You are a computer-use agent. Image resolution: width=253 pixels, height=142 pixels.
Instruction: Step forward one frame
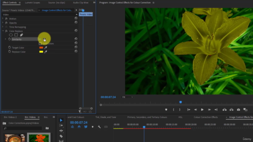209,110
